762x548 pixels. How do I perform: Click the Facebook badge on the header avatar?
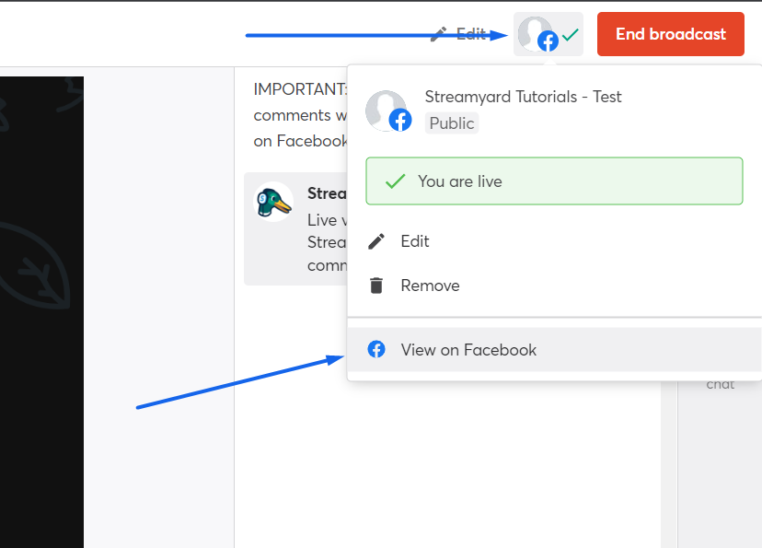[548, 41]
